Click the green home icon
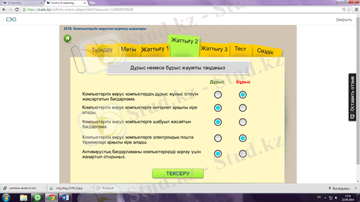Viewport: 360px width, 202px height. [x=67, y=39]
